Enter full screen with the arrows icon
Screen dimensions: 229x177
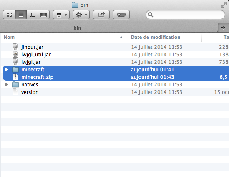(x=224, y=5)
